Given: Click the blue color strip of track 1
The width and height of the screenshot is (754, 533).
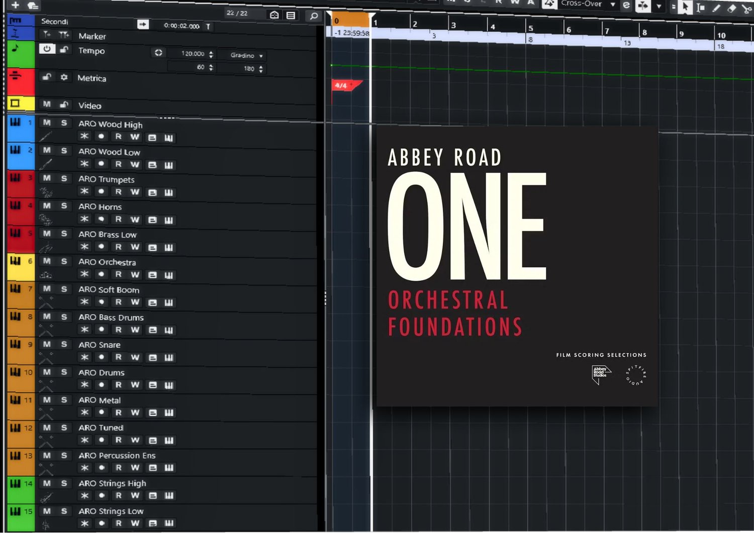Looking at the screenshot, I should pyautogui.click(x=21, y=129).
